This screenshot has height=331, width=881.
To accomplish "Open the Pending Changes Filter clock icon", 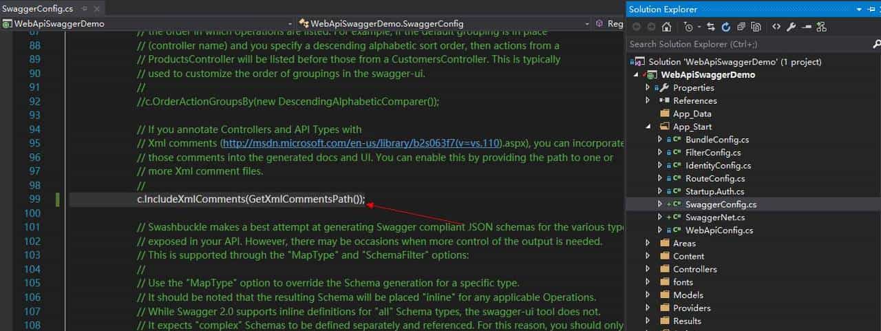I will (x=689, y=27).
